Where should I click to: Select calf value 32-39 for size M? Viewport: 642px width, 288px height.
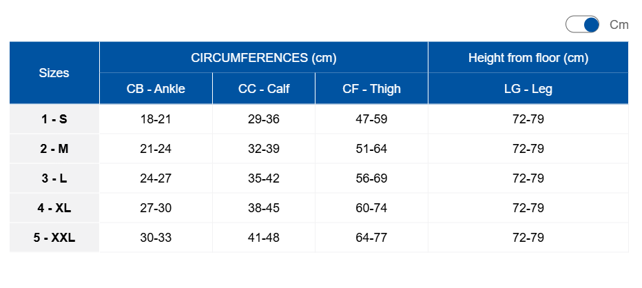tap(264, 149)
